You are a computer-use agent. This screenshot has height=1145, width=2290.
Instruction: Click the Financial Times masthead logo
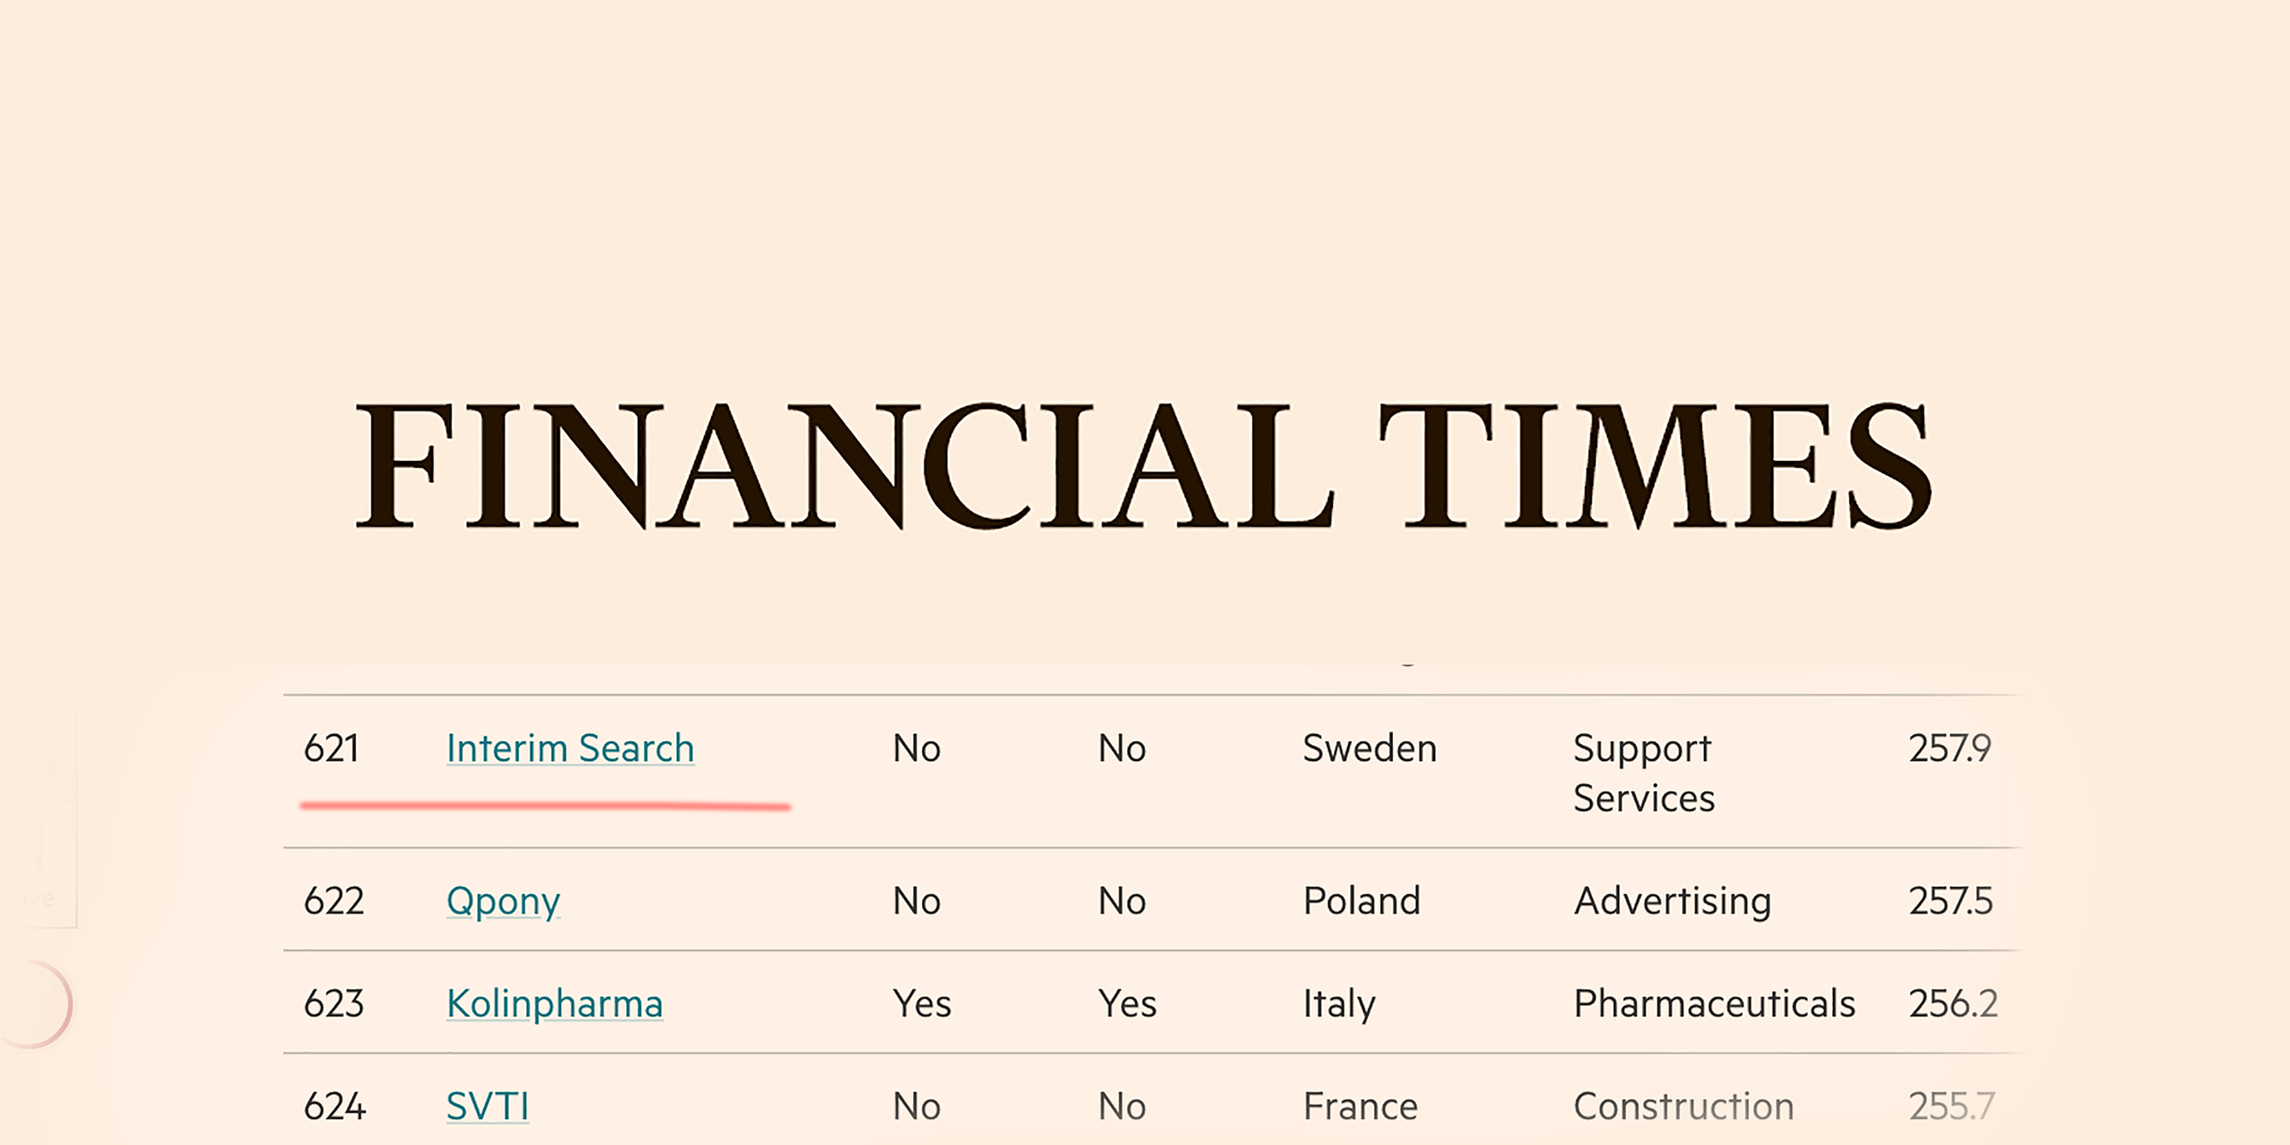[1143, 465]
